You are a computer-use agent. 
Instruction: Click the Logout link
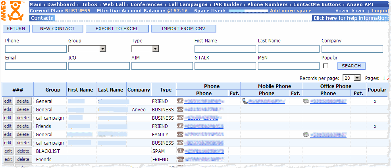click(x=380, y=11)
